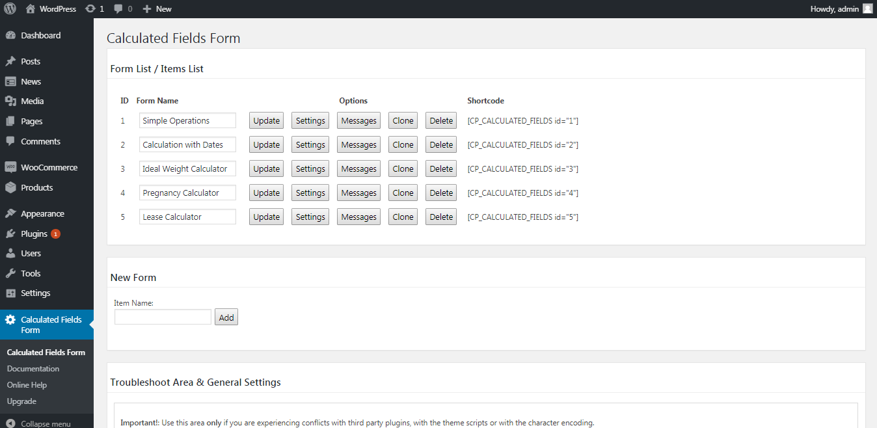Update the Simple Operations form
Image resolution: width=877 pixels, height=428 pixels.
point(266,120)
